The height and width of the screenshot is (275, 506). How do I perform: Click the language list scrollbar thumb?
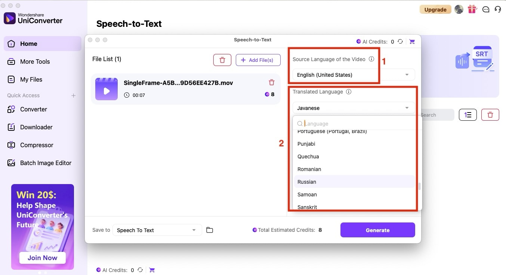(419, 186)
